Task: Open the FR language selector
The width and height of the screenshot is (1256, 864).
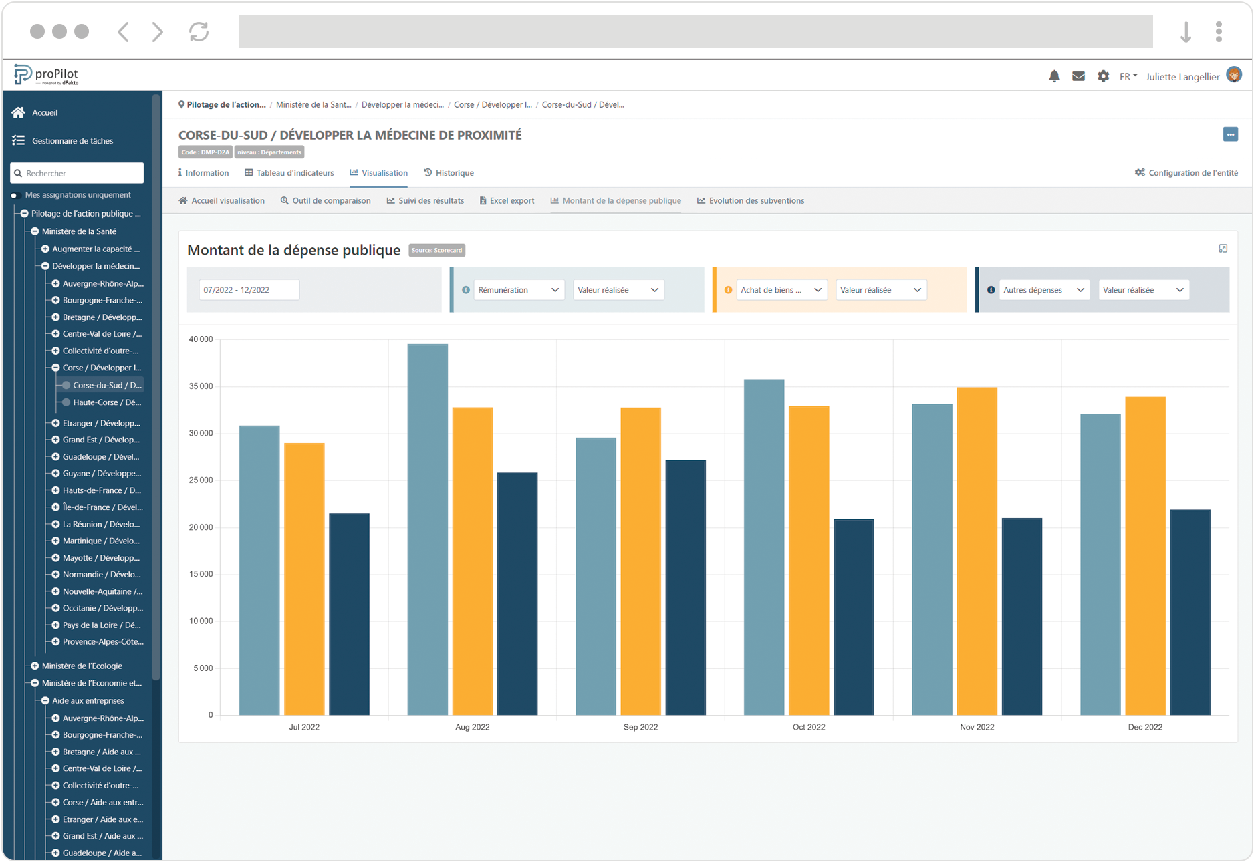Action: click(x=1128, y=76)
